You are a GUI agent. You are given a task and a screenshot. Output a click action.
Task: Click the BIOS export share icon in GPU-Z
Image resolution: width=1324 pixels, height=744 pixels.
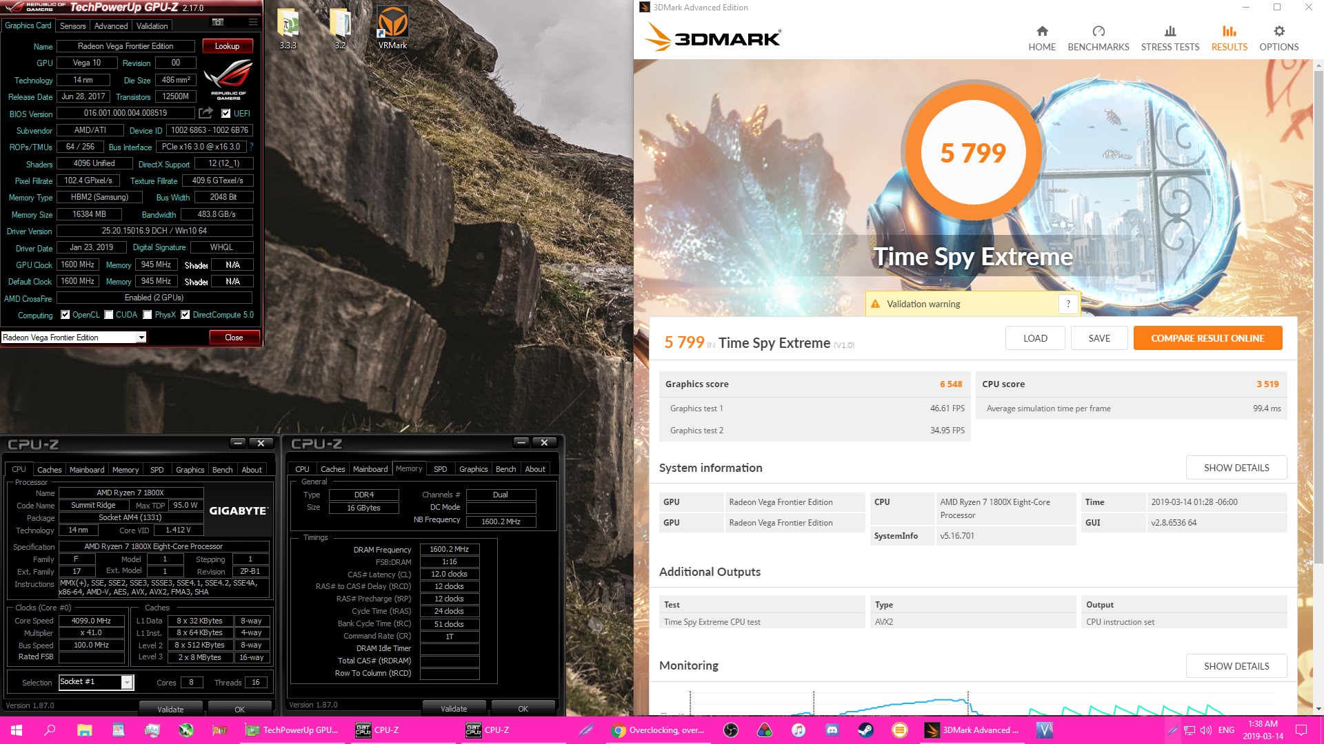(x=205, y=113)
